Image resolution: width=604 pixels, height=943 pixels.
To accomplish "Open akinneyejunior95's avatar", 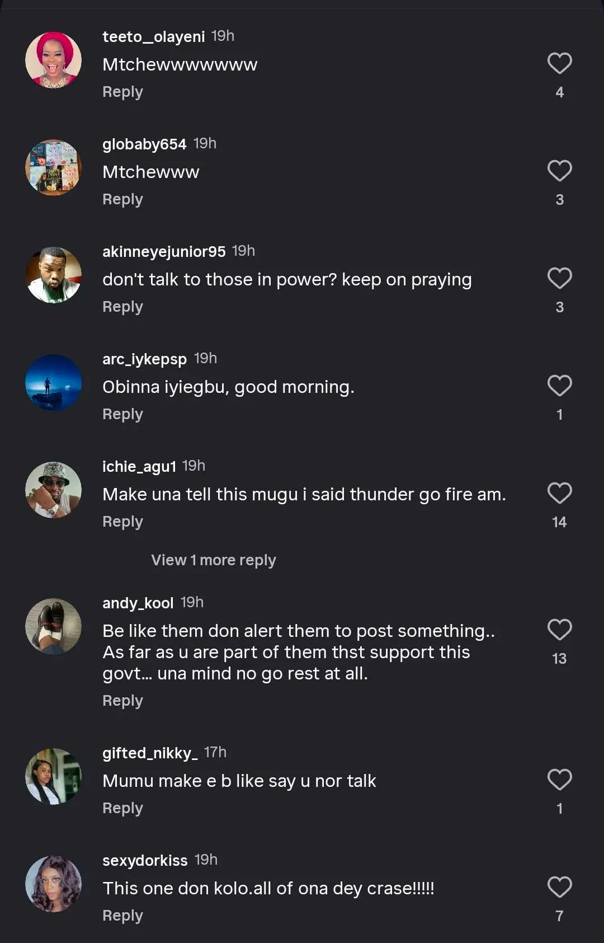I will click(x=54, y=275).
